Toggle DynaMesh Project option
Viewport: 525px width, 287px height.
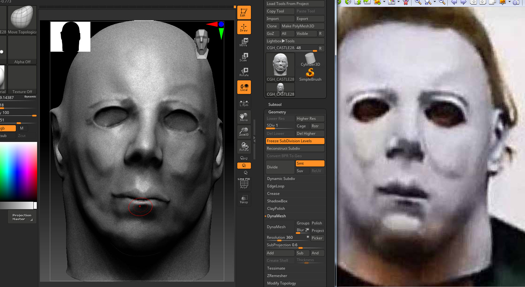click(317, 231)
